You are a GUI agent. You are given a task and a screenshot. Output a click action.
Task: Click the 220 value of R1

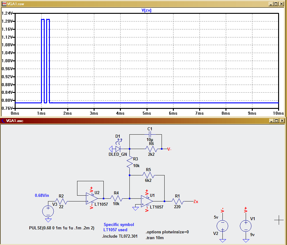(x=177, y=207)
